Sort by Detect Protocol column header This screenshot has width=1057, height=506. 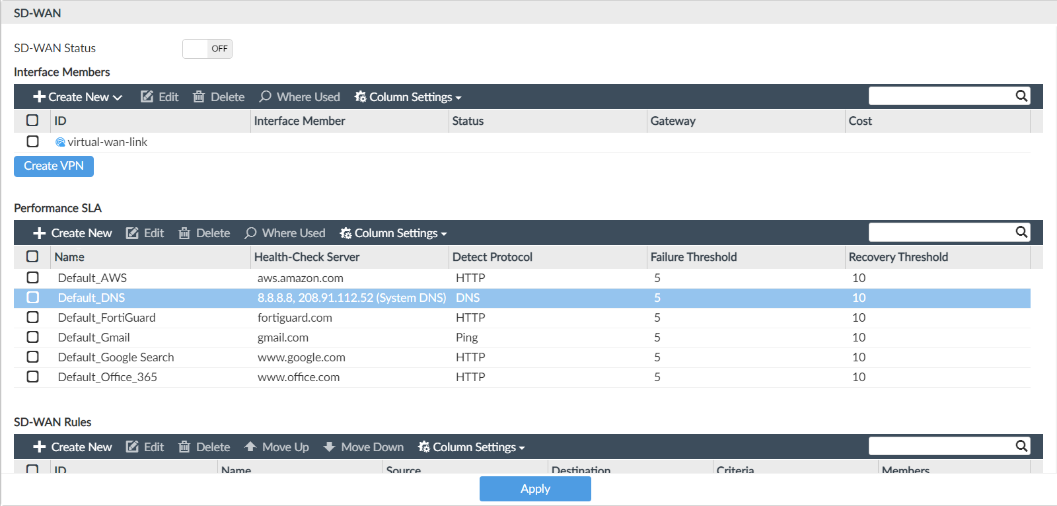(x=492, y=257)
